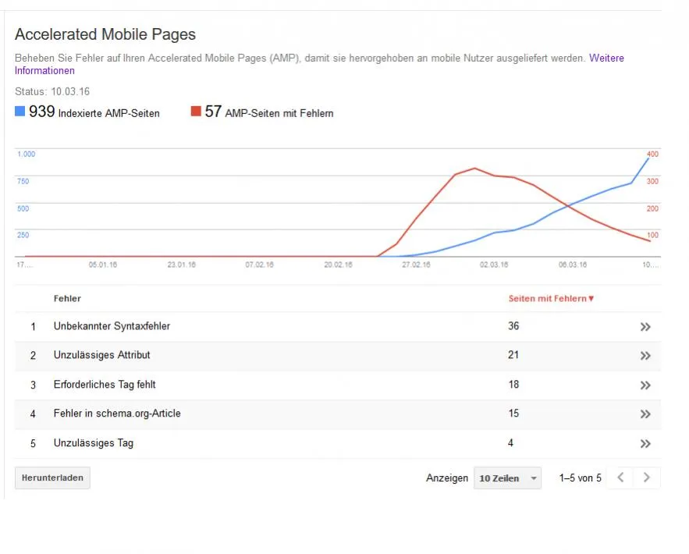Open details arrows for schema.org-Article error
Viewport: 689px width, 554px height.
pyautogui.click(x=645, y=414)
